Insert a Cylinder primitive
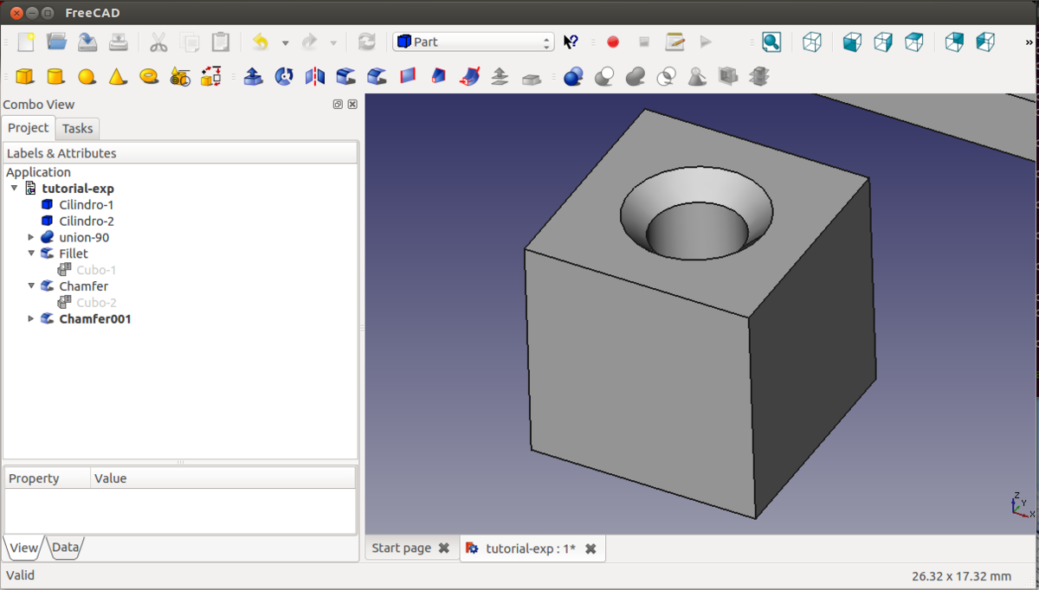Viewport: 1039px width, 590px height. [55, 76]
